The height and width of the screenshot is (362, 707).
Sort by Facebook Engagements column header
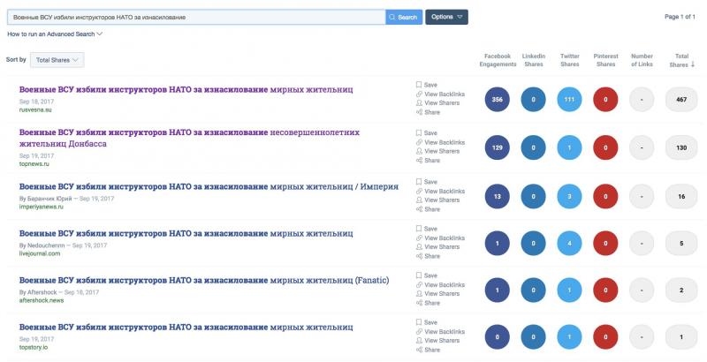(x=498, y=60)
